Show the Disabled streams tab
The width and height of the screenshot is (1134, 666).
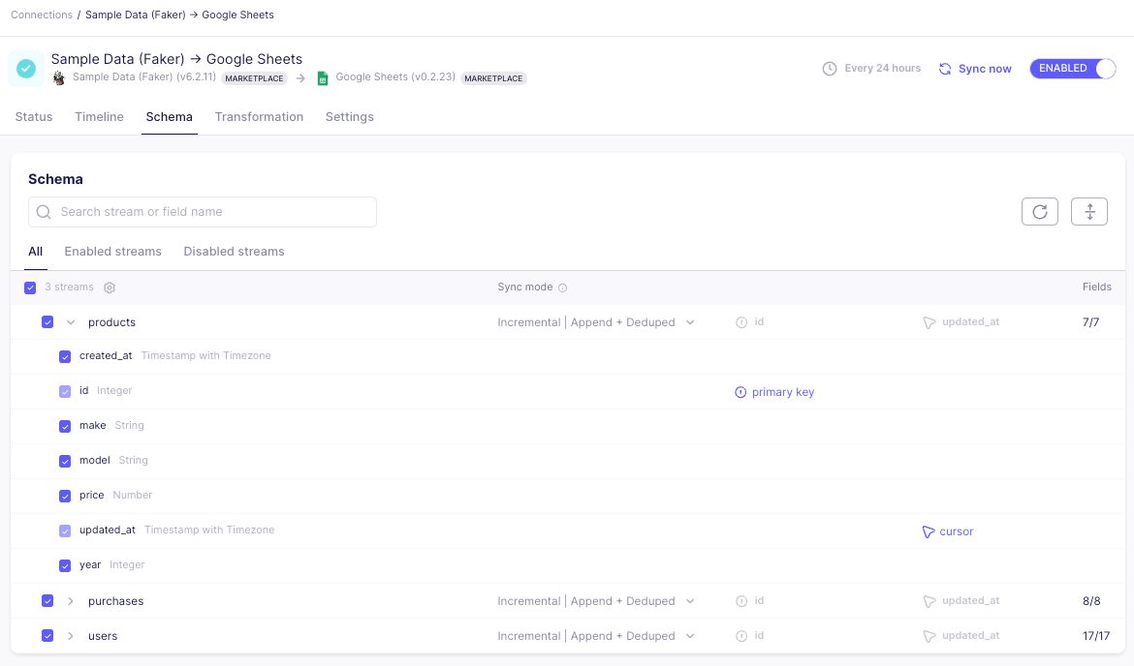[x=234, y=252]
